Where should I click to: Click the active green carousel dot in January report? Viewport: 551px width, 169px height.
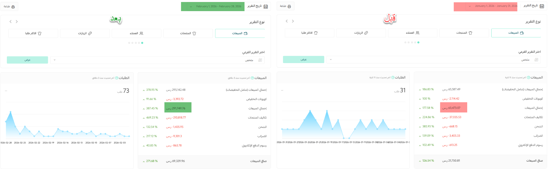point(418,42)
